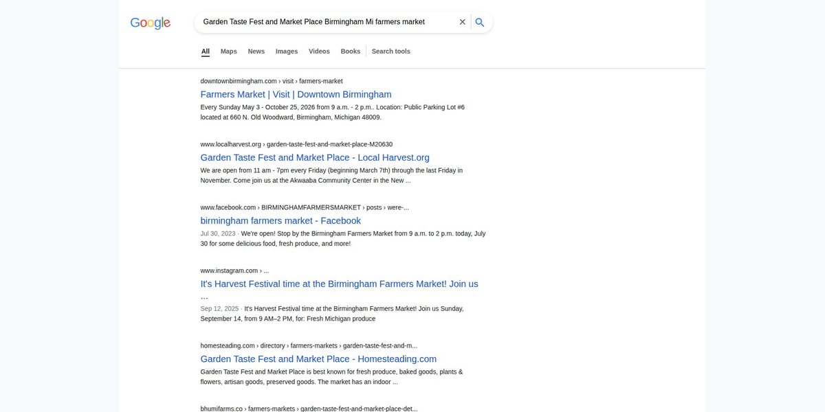Switch to the News tab
The width and height of the screenshot is (825, 412).
click(256, 51)
